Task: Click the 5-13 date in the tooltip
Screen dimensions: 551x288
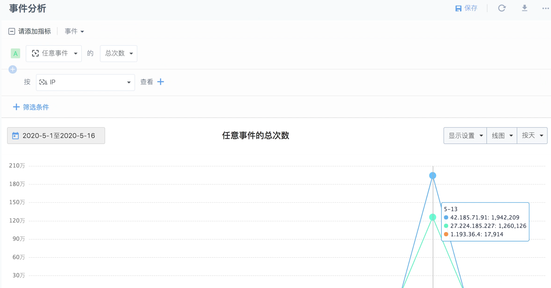Action: point(451,209)
